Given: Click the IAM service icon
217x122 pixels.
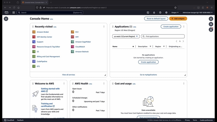Looking at the screenshot, I should pyautogui.click(x=72, y=37).
